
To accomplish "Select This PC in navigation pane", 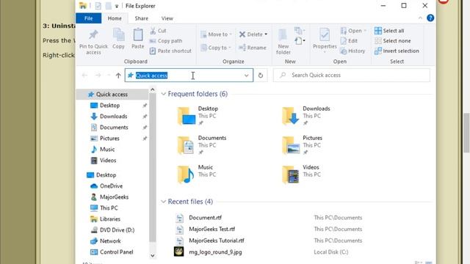I will click(109, 208).
